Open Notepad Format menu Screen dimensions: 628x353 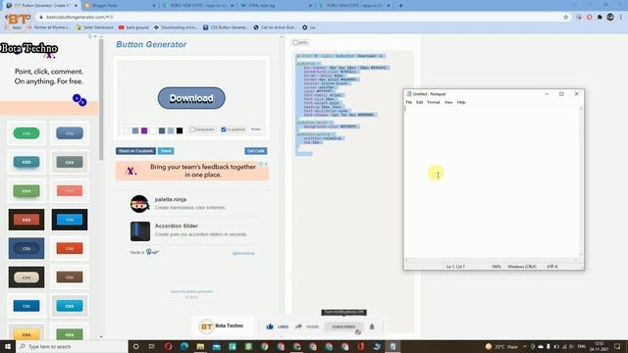coord(434,102)
